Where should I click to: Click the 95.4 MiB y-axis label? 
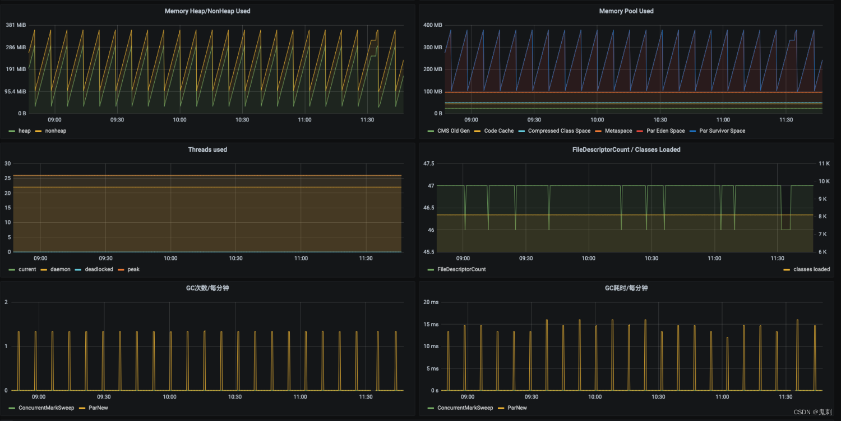pos(15,91)
